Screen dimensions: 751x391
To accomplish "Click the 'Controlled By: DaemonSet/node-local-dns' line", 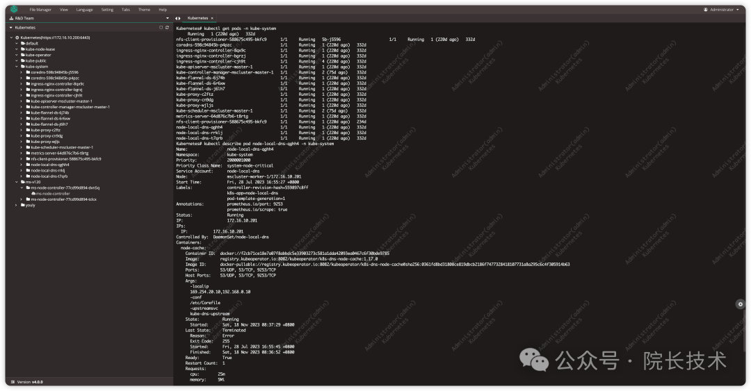I will tap(223, 237).
